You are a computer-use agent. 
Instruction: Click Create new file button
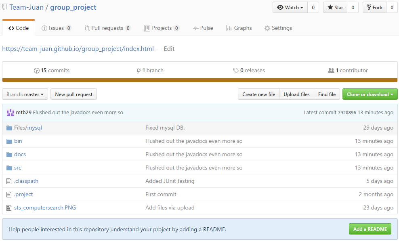coord(258,94)
